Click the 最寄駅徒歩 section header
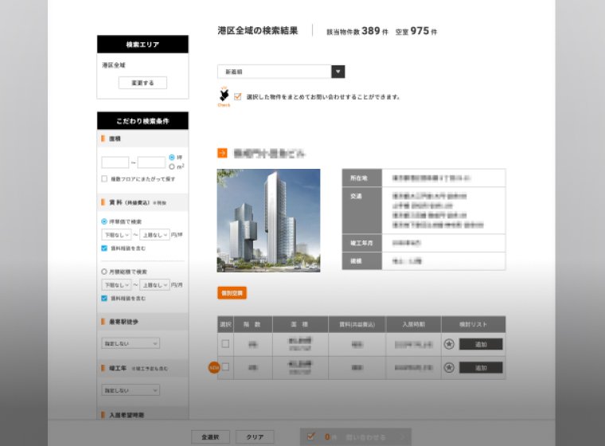The image size is (605, 446). pos(142,321)
